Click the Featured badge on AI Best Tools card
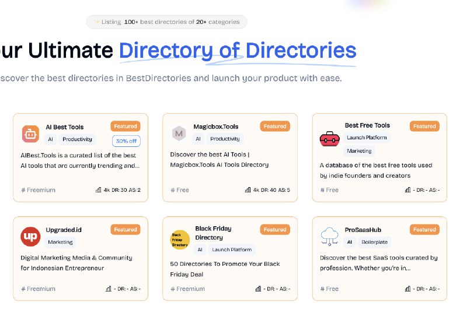 click(126, 126)
